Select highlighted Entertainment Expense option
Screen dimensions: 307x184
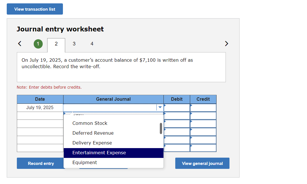point(113,153)
